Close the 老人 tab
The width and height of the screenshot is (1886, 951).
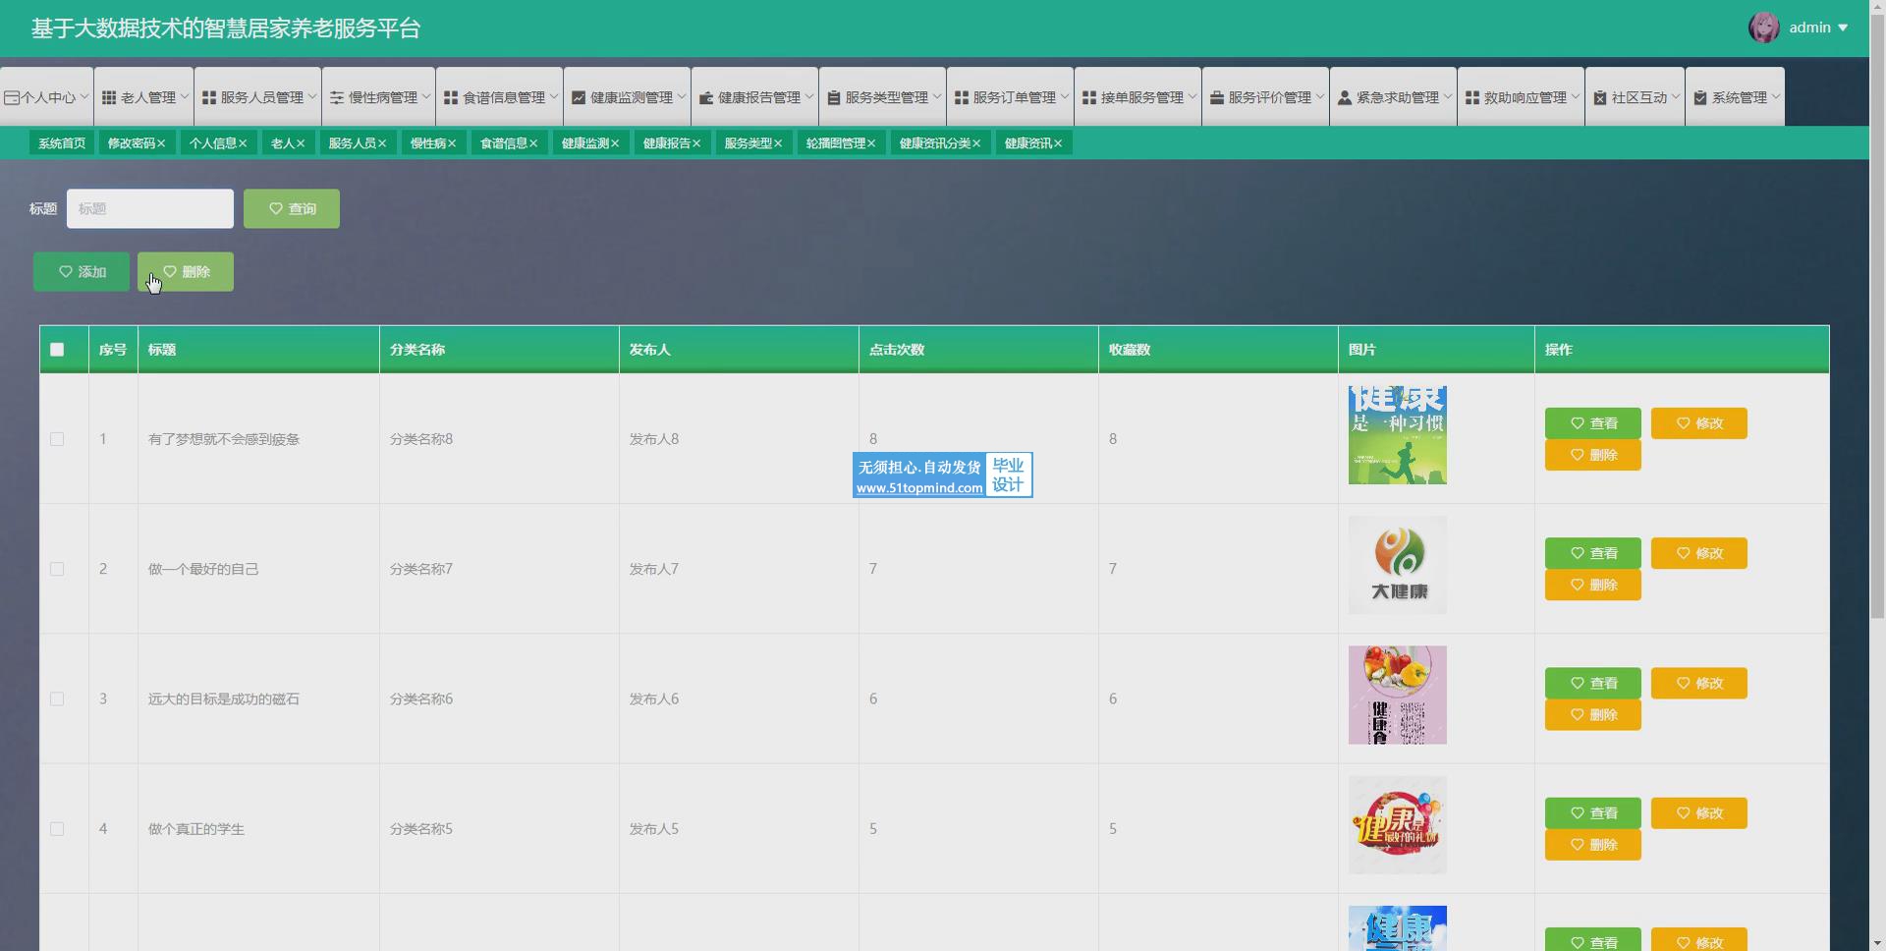click(x=301, y=143)
